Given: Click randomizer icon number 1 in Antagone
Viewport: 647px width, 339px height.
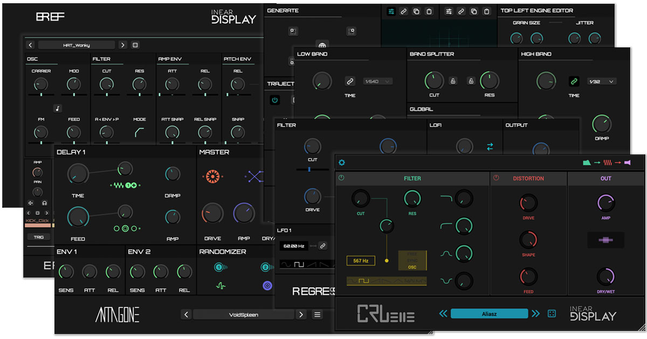Looking at the screenshot, I should tap(219, 267).
